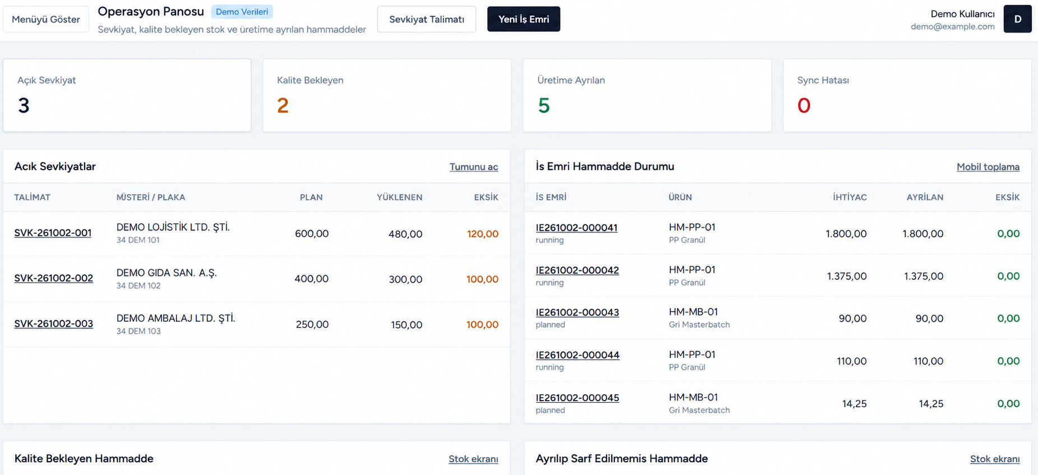This screenshot has width=1038, height=475.
Task: Open work order IE261002-000043
Action: click(577, 312)
